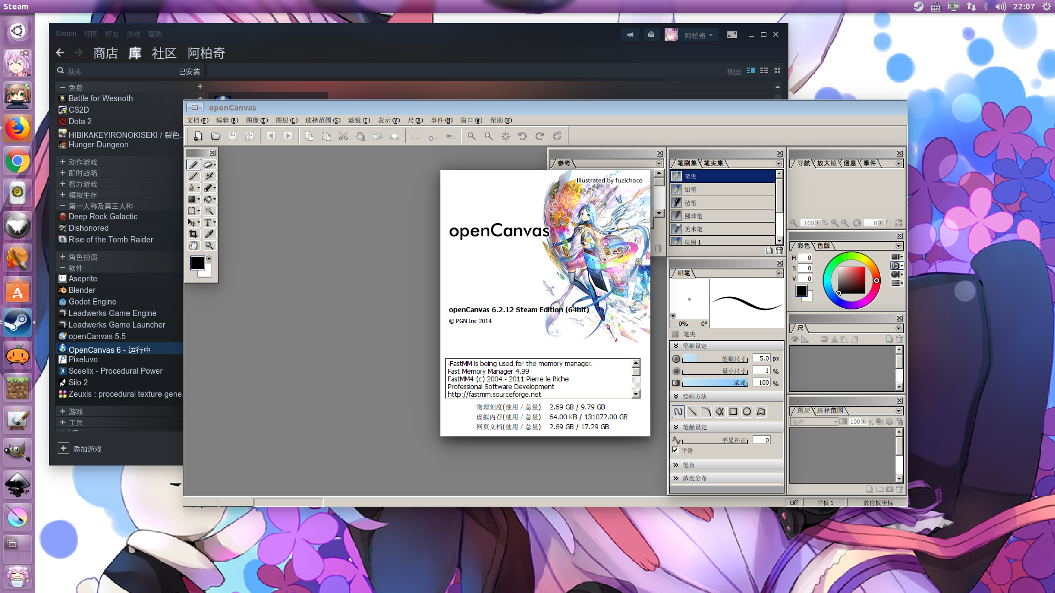The image size is (1055, 593).
Task: Select the Eyedropper tool
Action: point(209,234)
